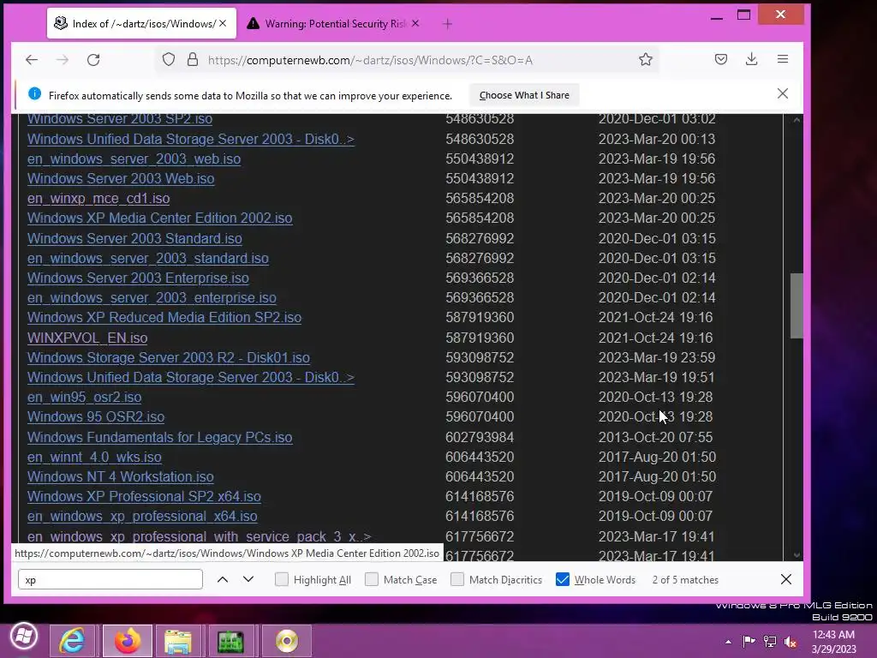This screenshot has width=877, height=658.
Task: Open Windows XP Reduced Media Edition SP2.iso
Action: coord(164,317)
